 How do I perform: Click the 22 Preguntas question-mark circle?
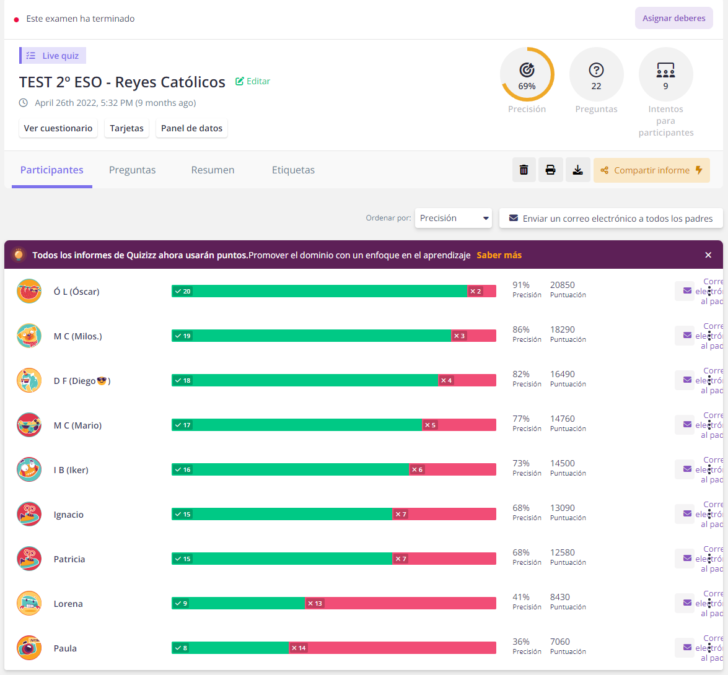(596, 74)
